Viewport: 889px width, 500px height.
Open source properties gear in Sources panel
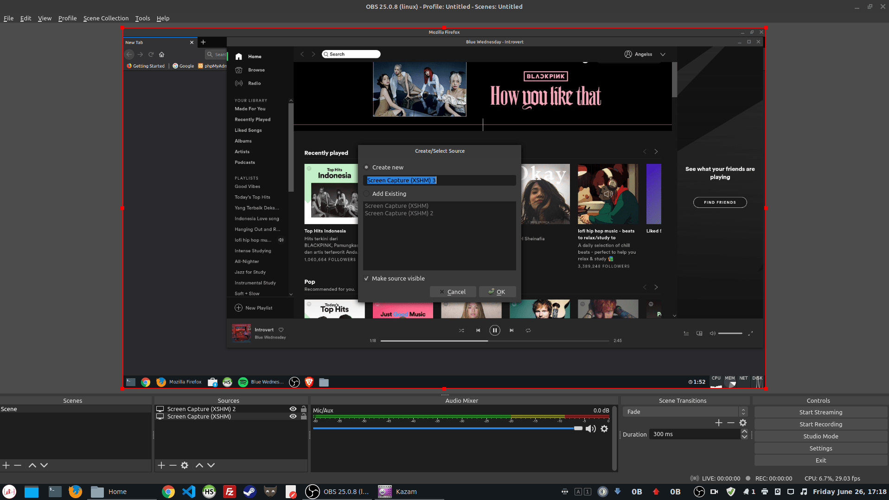185,465
